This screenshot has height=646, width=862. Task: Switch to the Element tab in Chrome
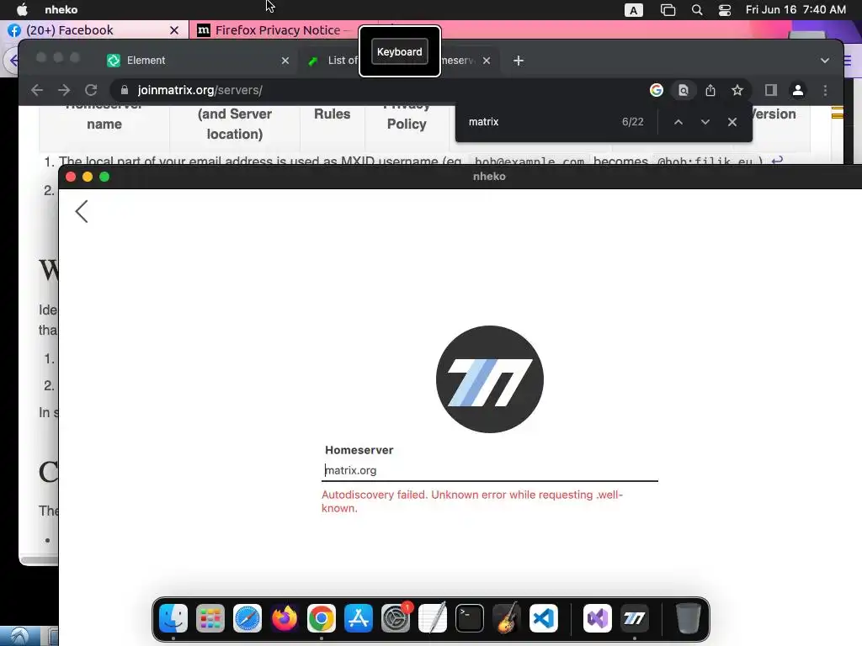tap(198, 61)
